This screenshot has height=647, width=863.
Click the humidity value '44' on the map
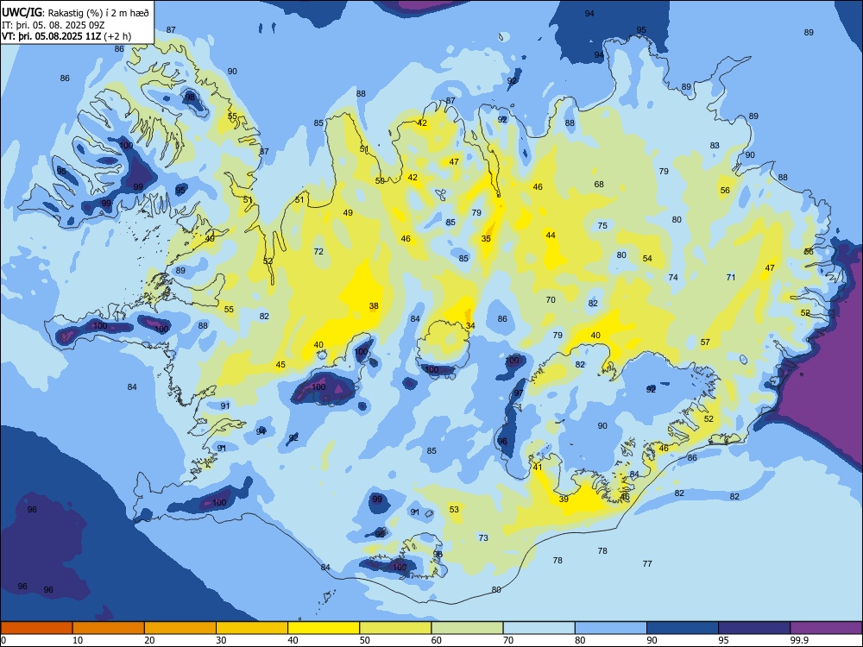[x=551, y=235]
